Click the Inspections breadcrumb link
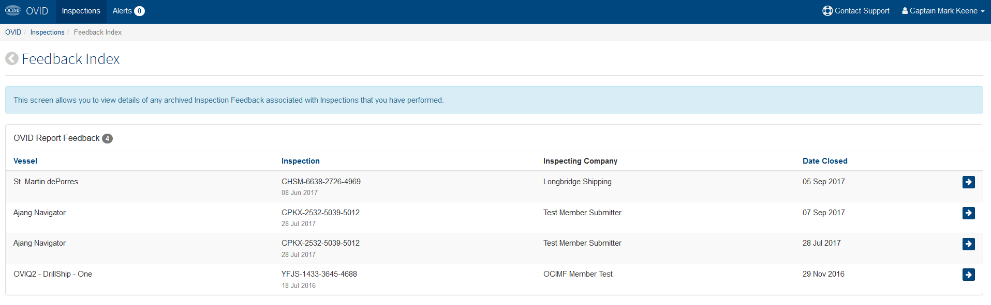The height and width of the screenshot is (305, 991). point(47,32)
